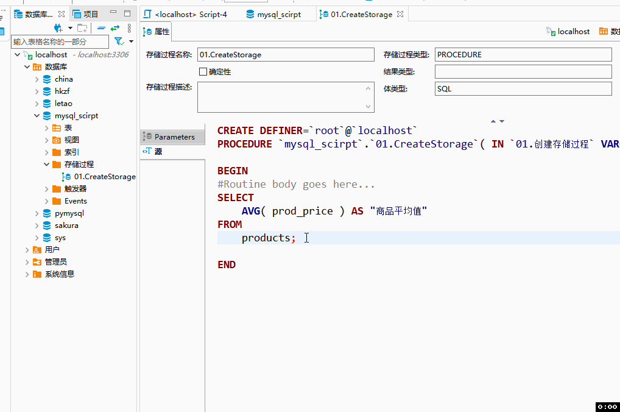Click the "商品平均值" string in code
This screenshot has height=412, width=620.
tap(398, 211)
